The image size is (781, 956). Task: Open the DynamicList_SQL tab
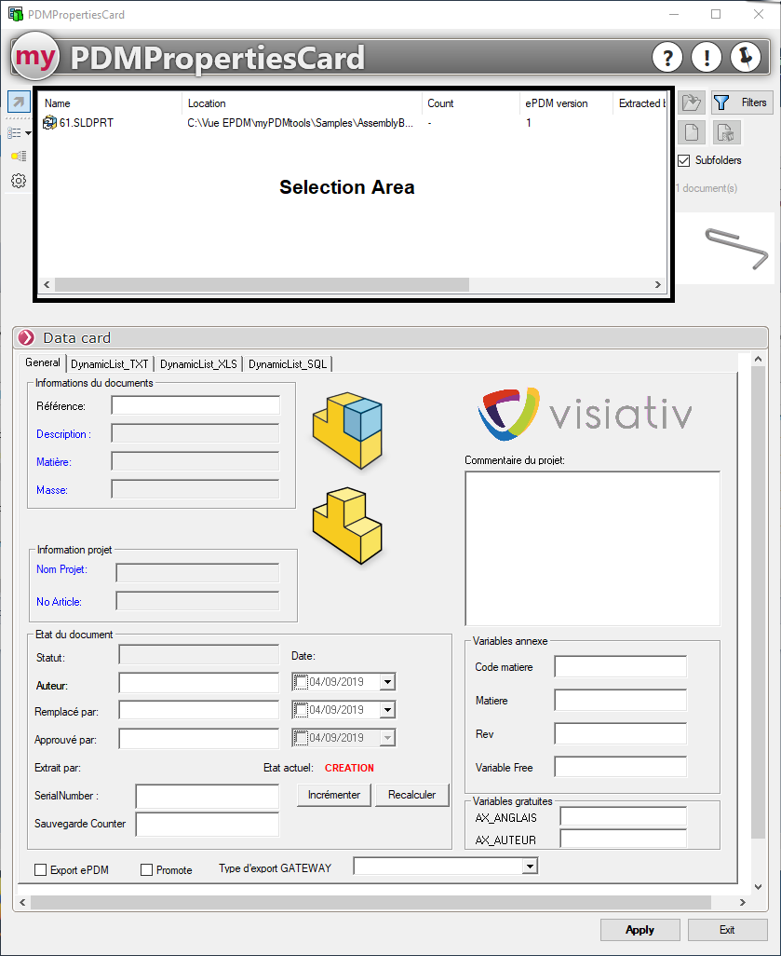[x=287, y=364]
